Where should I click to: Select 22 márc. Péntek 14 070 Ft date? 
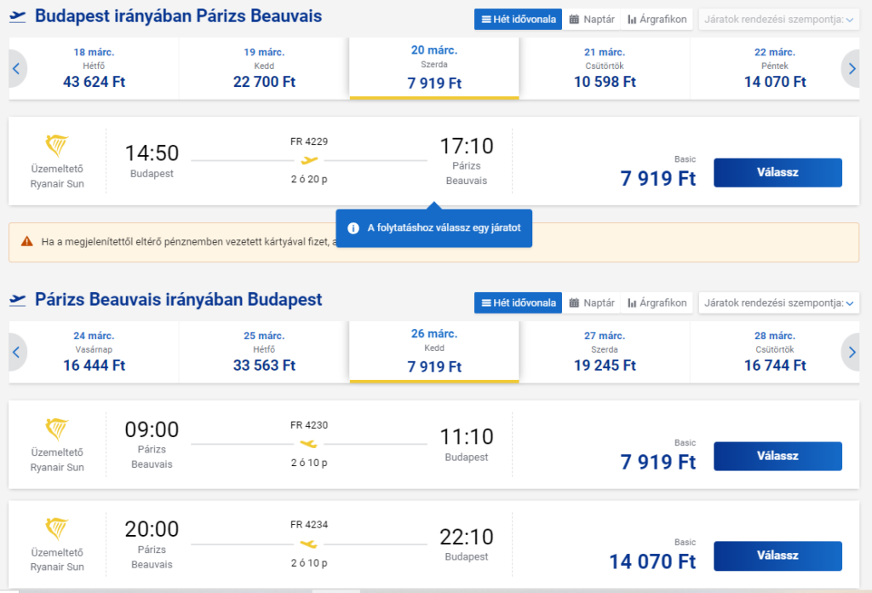tap(775, 68)
